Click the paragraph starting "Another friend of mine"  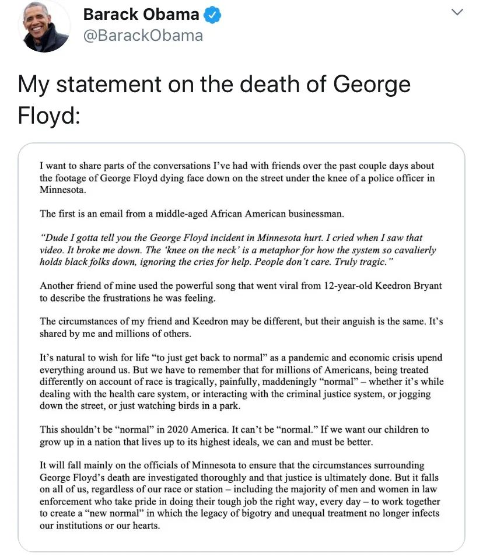click(x=238, y=292)
